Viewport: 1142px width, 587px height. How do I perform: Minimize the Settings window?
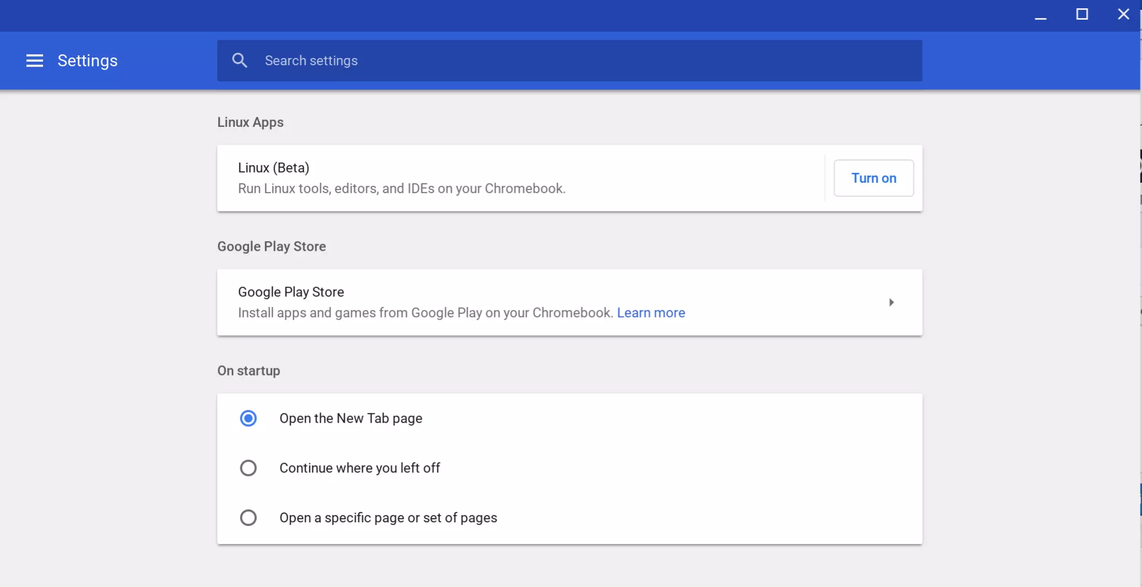point(1040,16)
